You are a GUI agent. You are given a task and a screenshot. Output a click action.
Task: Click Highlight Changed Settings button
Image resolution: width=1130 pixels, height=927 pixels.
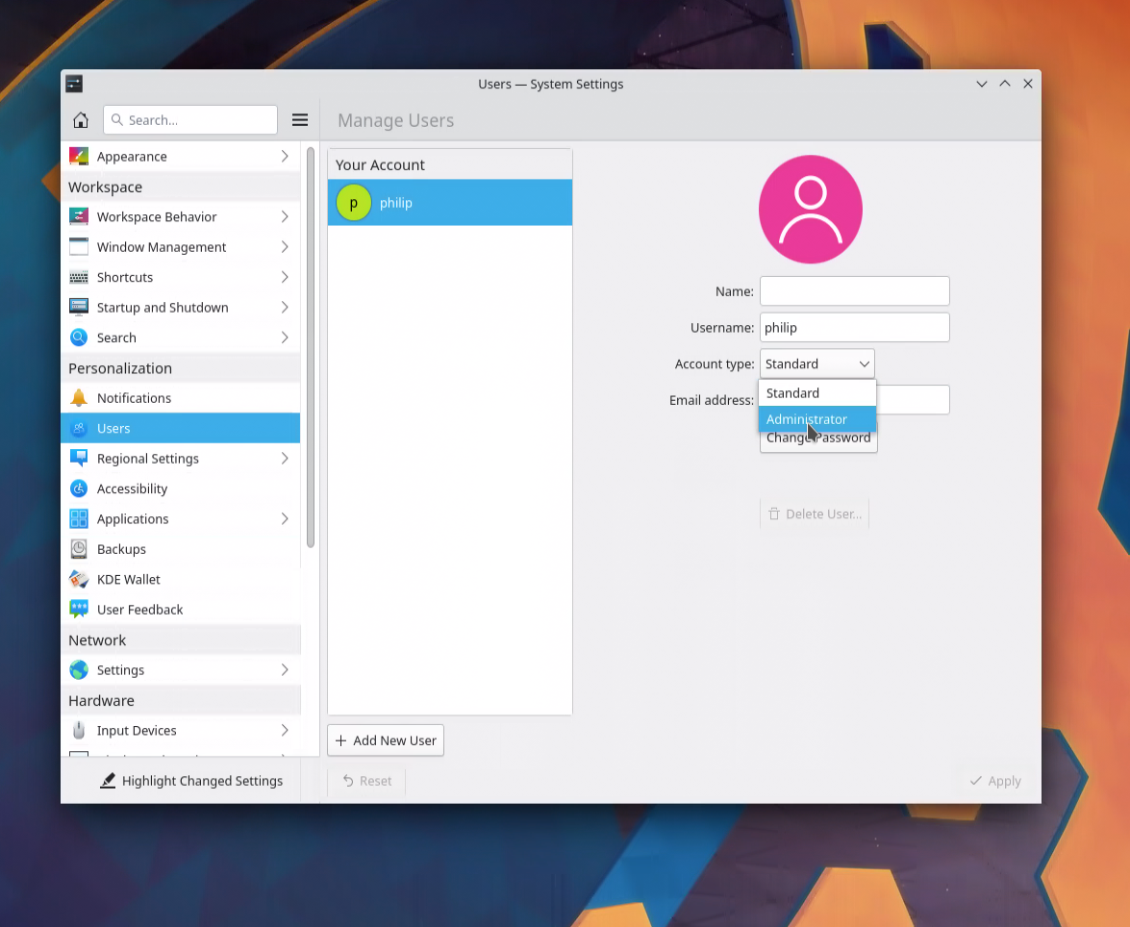191,781
